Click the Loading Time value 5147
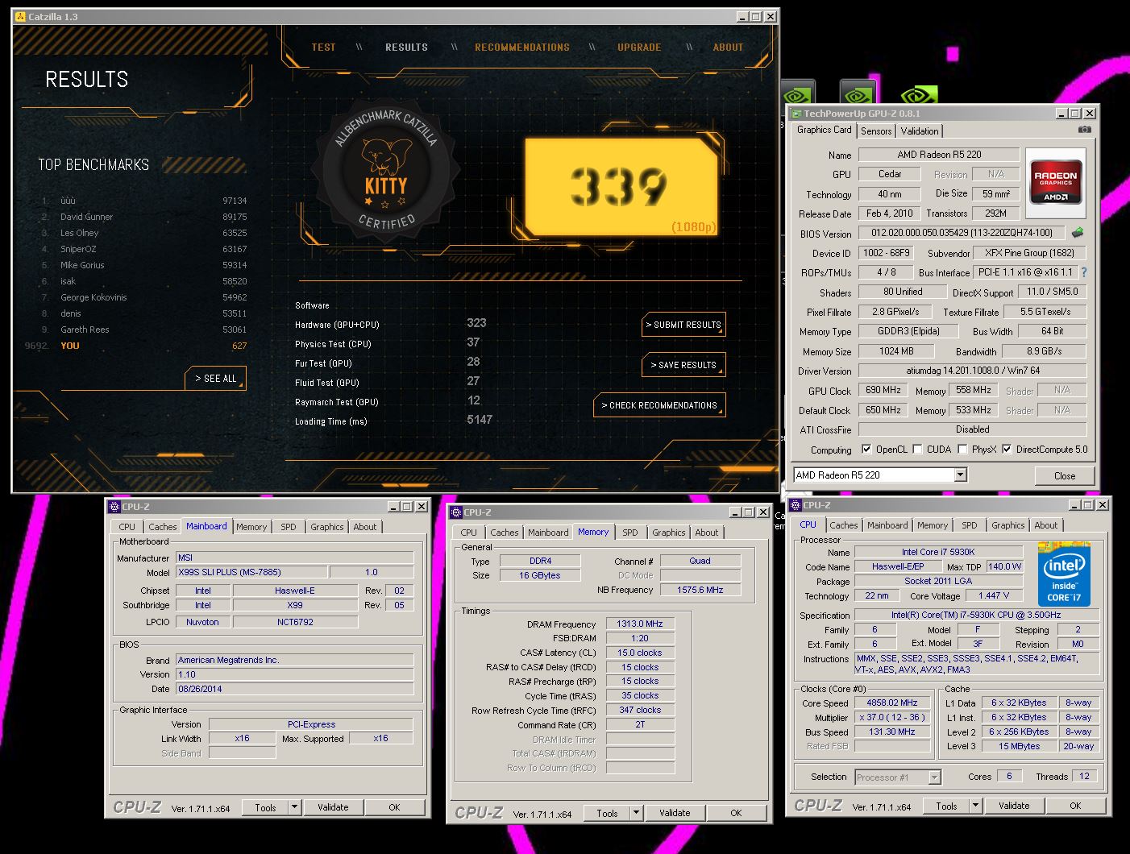The height and width of the screenshot is (854, 1130). [x=480, y=420]
